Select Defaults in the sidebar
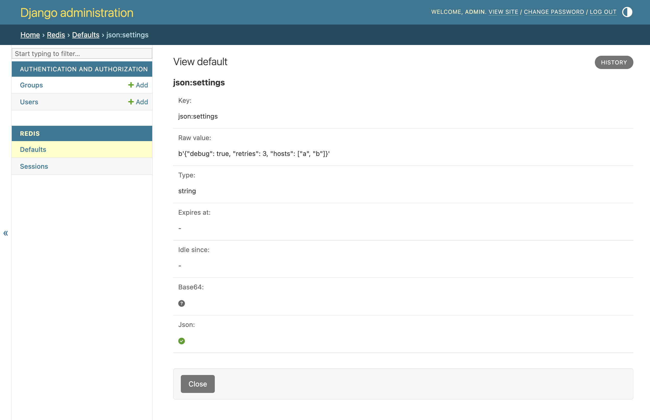 tap(33, 150)
